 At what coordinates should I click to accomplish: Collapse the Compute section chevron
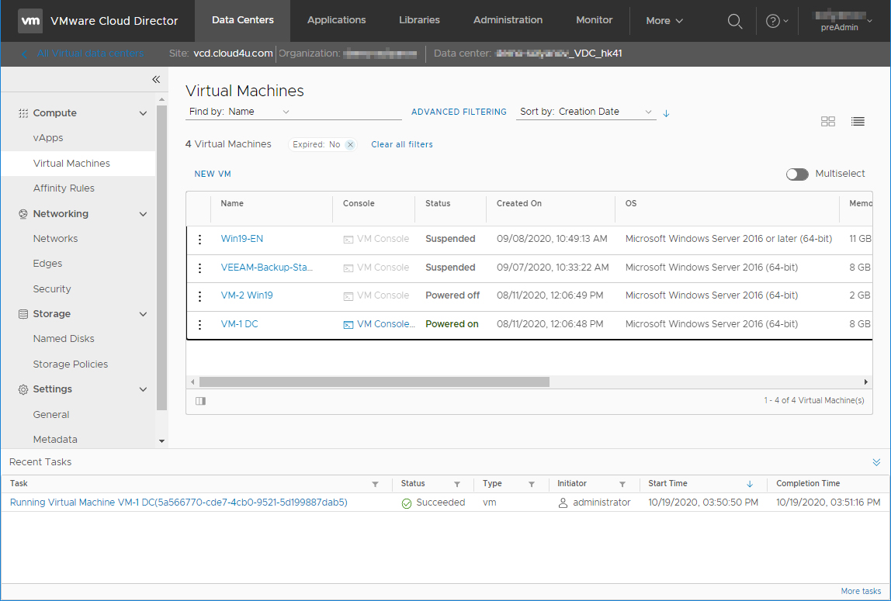point(143,113)
